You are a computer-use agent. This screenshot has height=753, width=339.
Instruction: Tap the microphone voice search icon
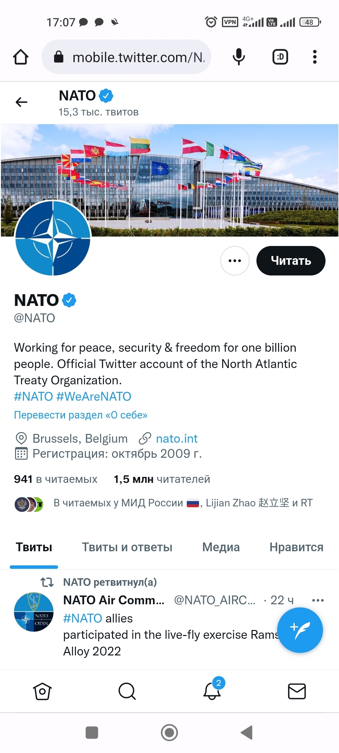click(239, 57)
